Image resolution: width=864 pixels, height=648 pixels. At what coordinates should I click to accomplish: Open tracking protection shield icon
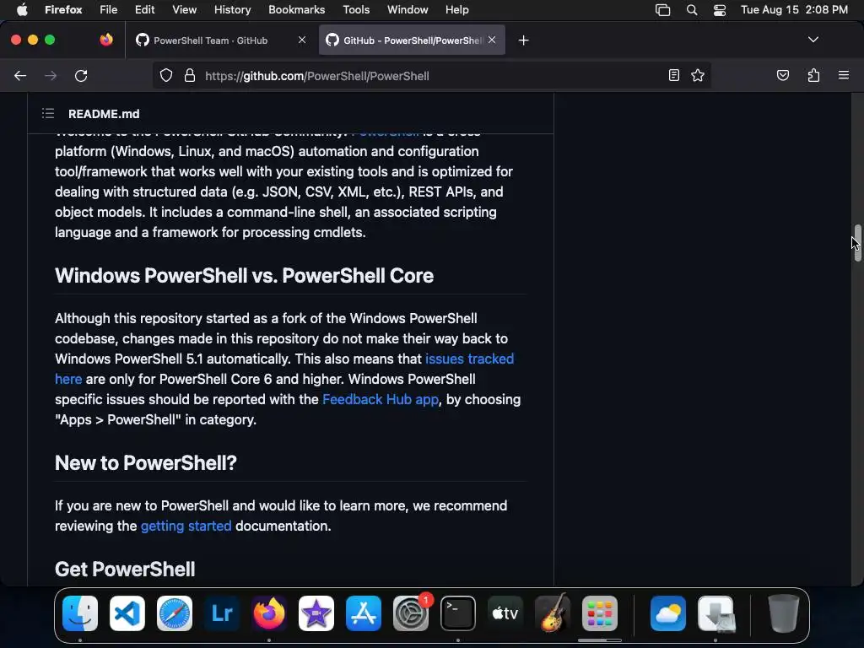166,75
